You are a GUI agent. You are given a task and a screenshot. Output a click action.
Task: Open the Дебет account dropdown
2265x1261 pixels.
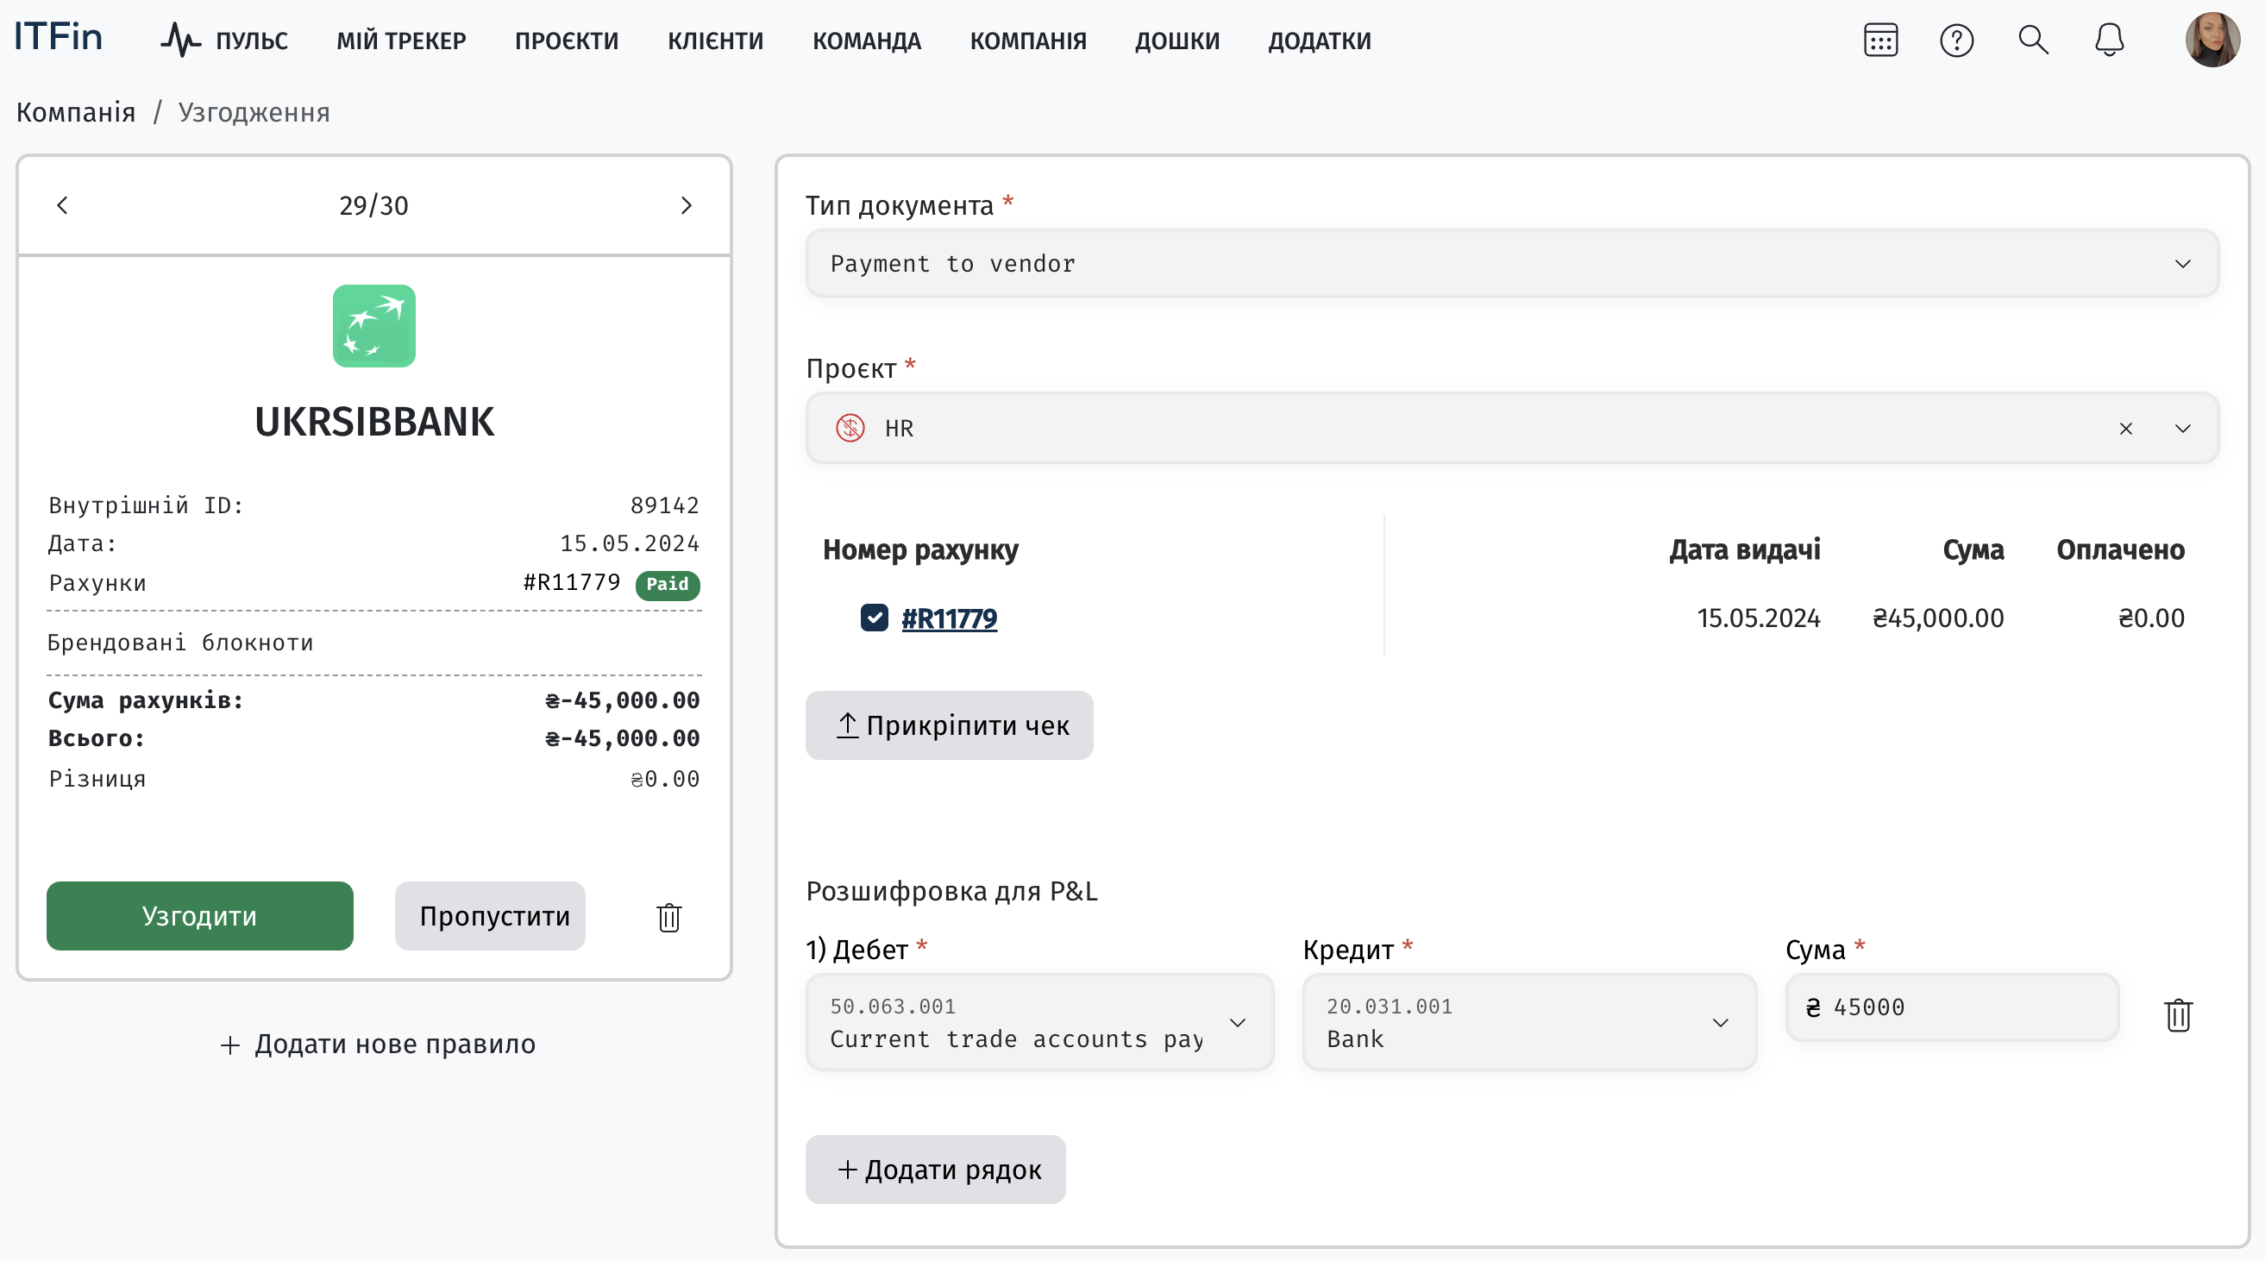tap(1040, 1022)
